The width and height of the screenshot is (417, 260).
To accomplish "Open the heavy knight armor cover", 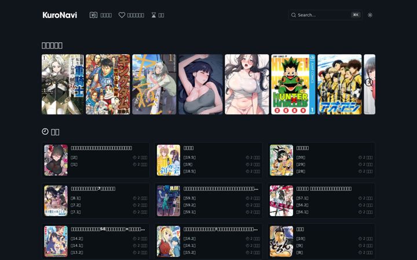I will pyautogui.click(x=63, y=84).
